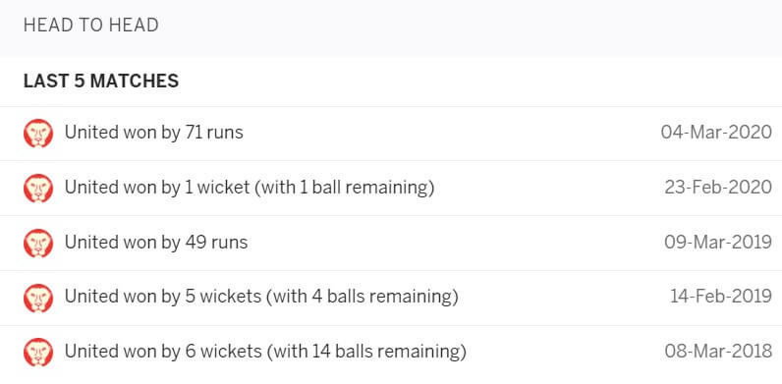
Task: Click the United lion logo beside 71 runs result
Action: click(38, 134)
